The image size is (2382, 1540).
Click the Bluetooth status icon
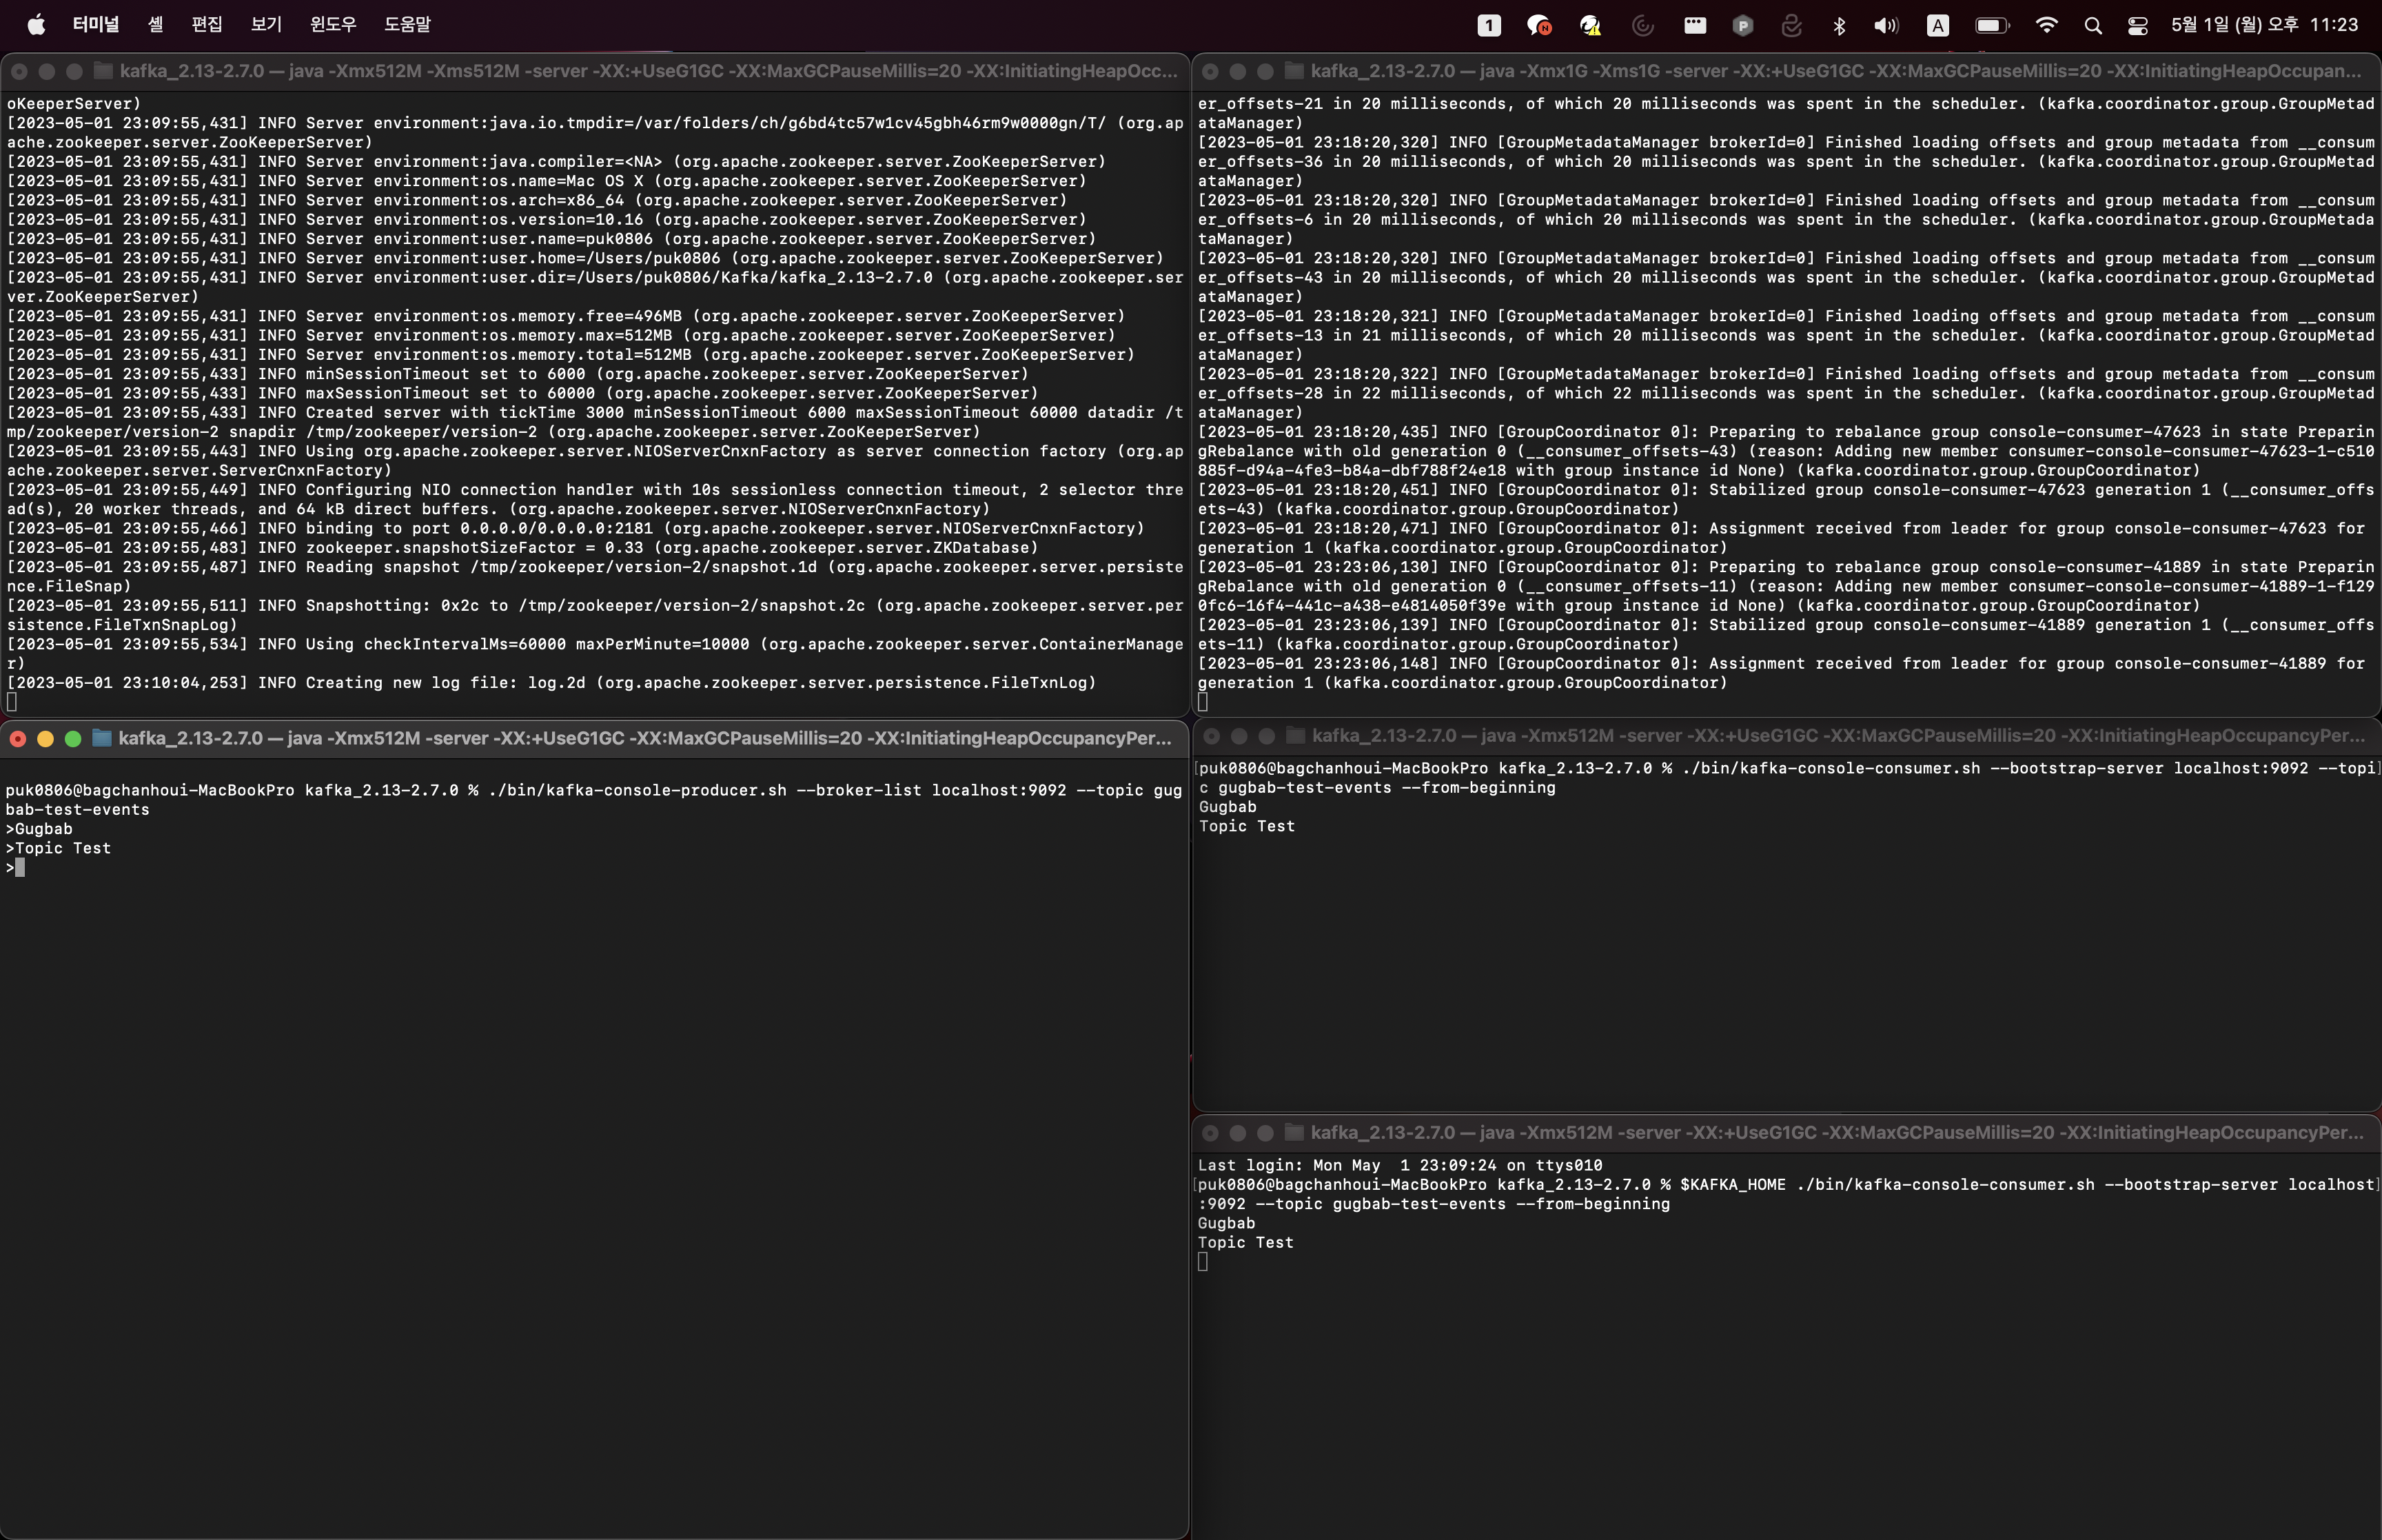click(x=1838, y=26)
